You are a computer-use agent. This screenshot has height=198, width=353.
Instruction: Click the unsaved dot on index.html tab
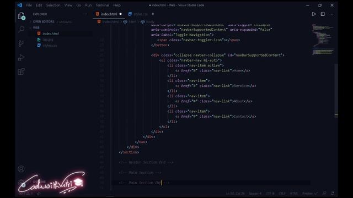120,14
